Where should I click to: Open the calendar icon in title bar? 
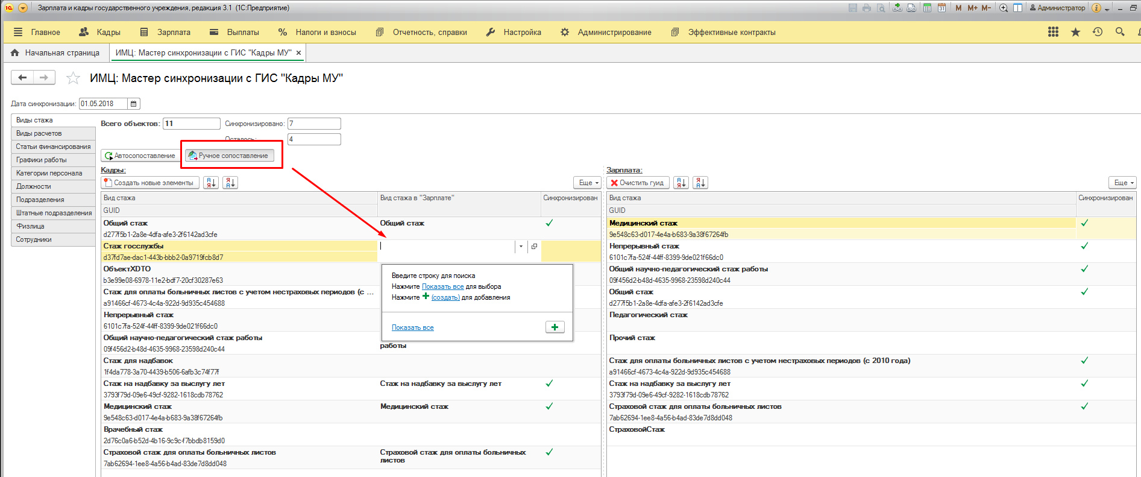point(941,8)
